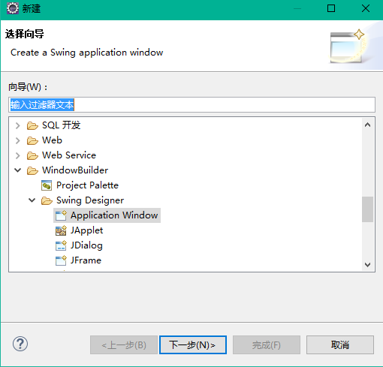This screenshot has height=367, width=383.
Task: Select the Web Service category
Action: [69, 155]
